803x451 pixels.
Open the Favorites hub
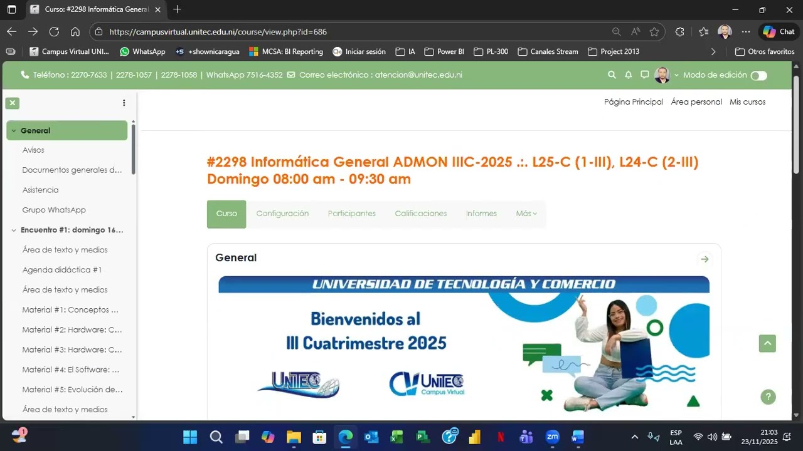[703, 31]
